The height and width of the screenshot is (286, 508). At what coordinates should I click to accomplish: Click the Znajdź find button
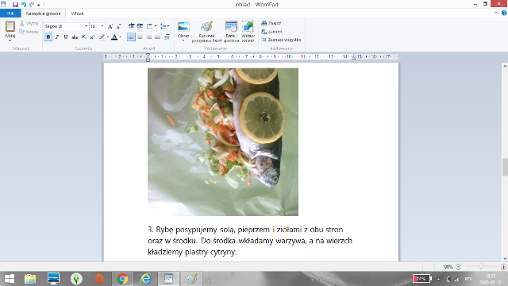point(271,23)
